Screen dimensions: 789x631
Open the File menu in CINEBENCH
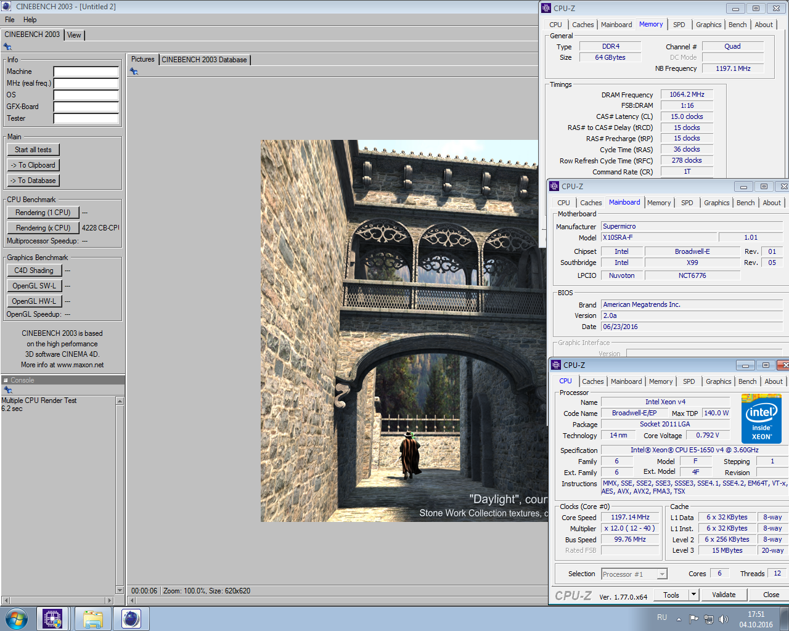tap(9, 20)
